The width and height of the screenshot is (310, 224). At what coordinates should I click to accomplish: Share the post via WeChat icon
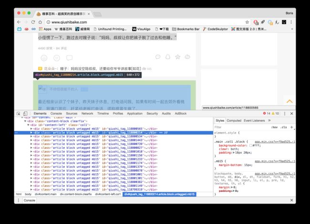[x=158, y=57]
